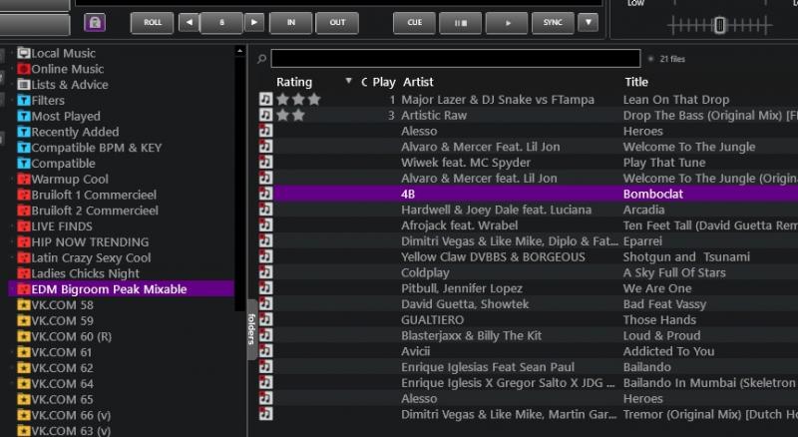798x437 pixels.
Task: Click the pause/stop transport button
Action: click(461, 23)
